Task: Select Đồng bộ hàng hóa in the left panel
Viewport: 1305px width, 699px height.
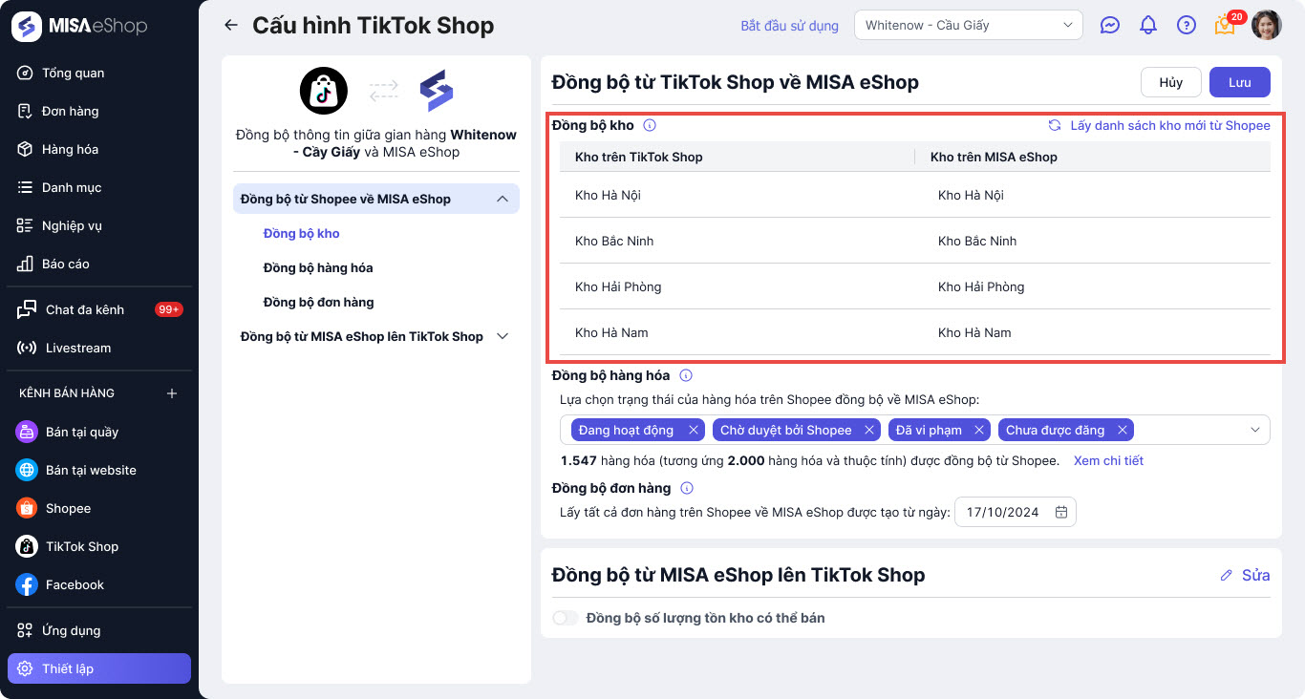Action: 318,267
